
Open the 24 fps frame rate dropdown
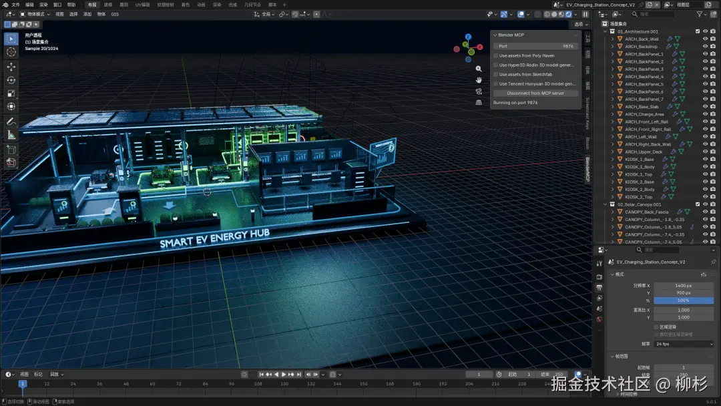tap(684, 344)
